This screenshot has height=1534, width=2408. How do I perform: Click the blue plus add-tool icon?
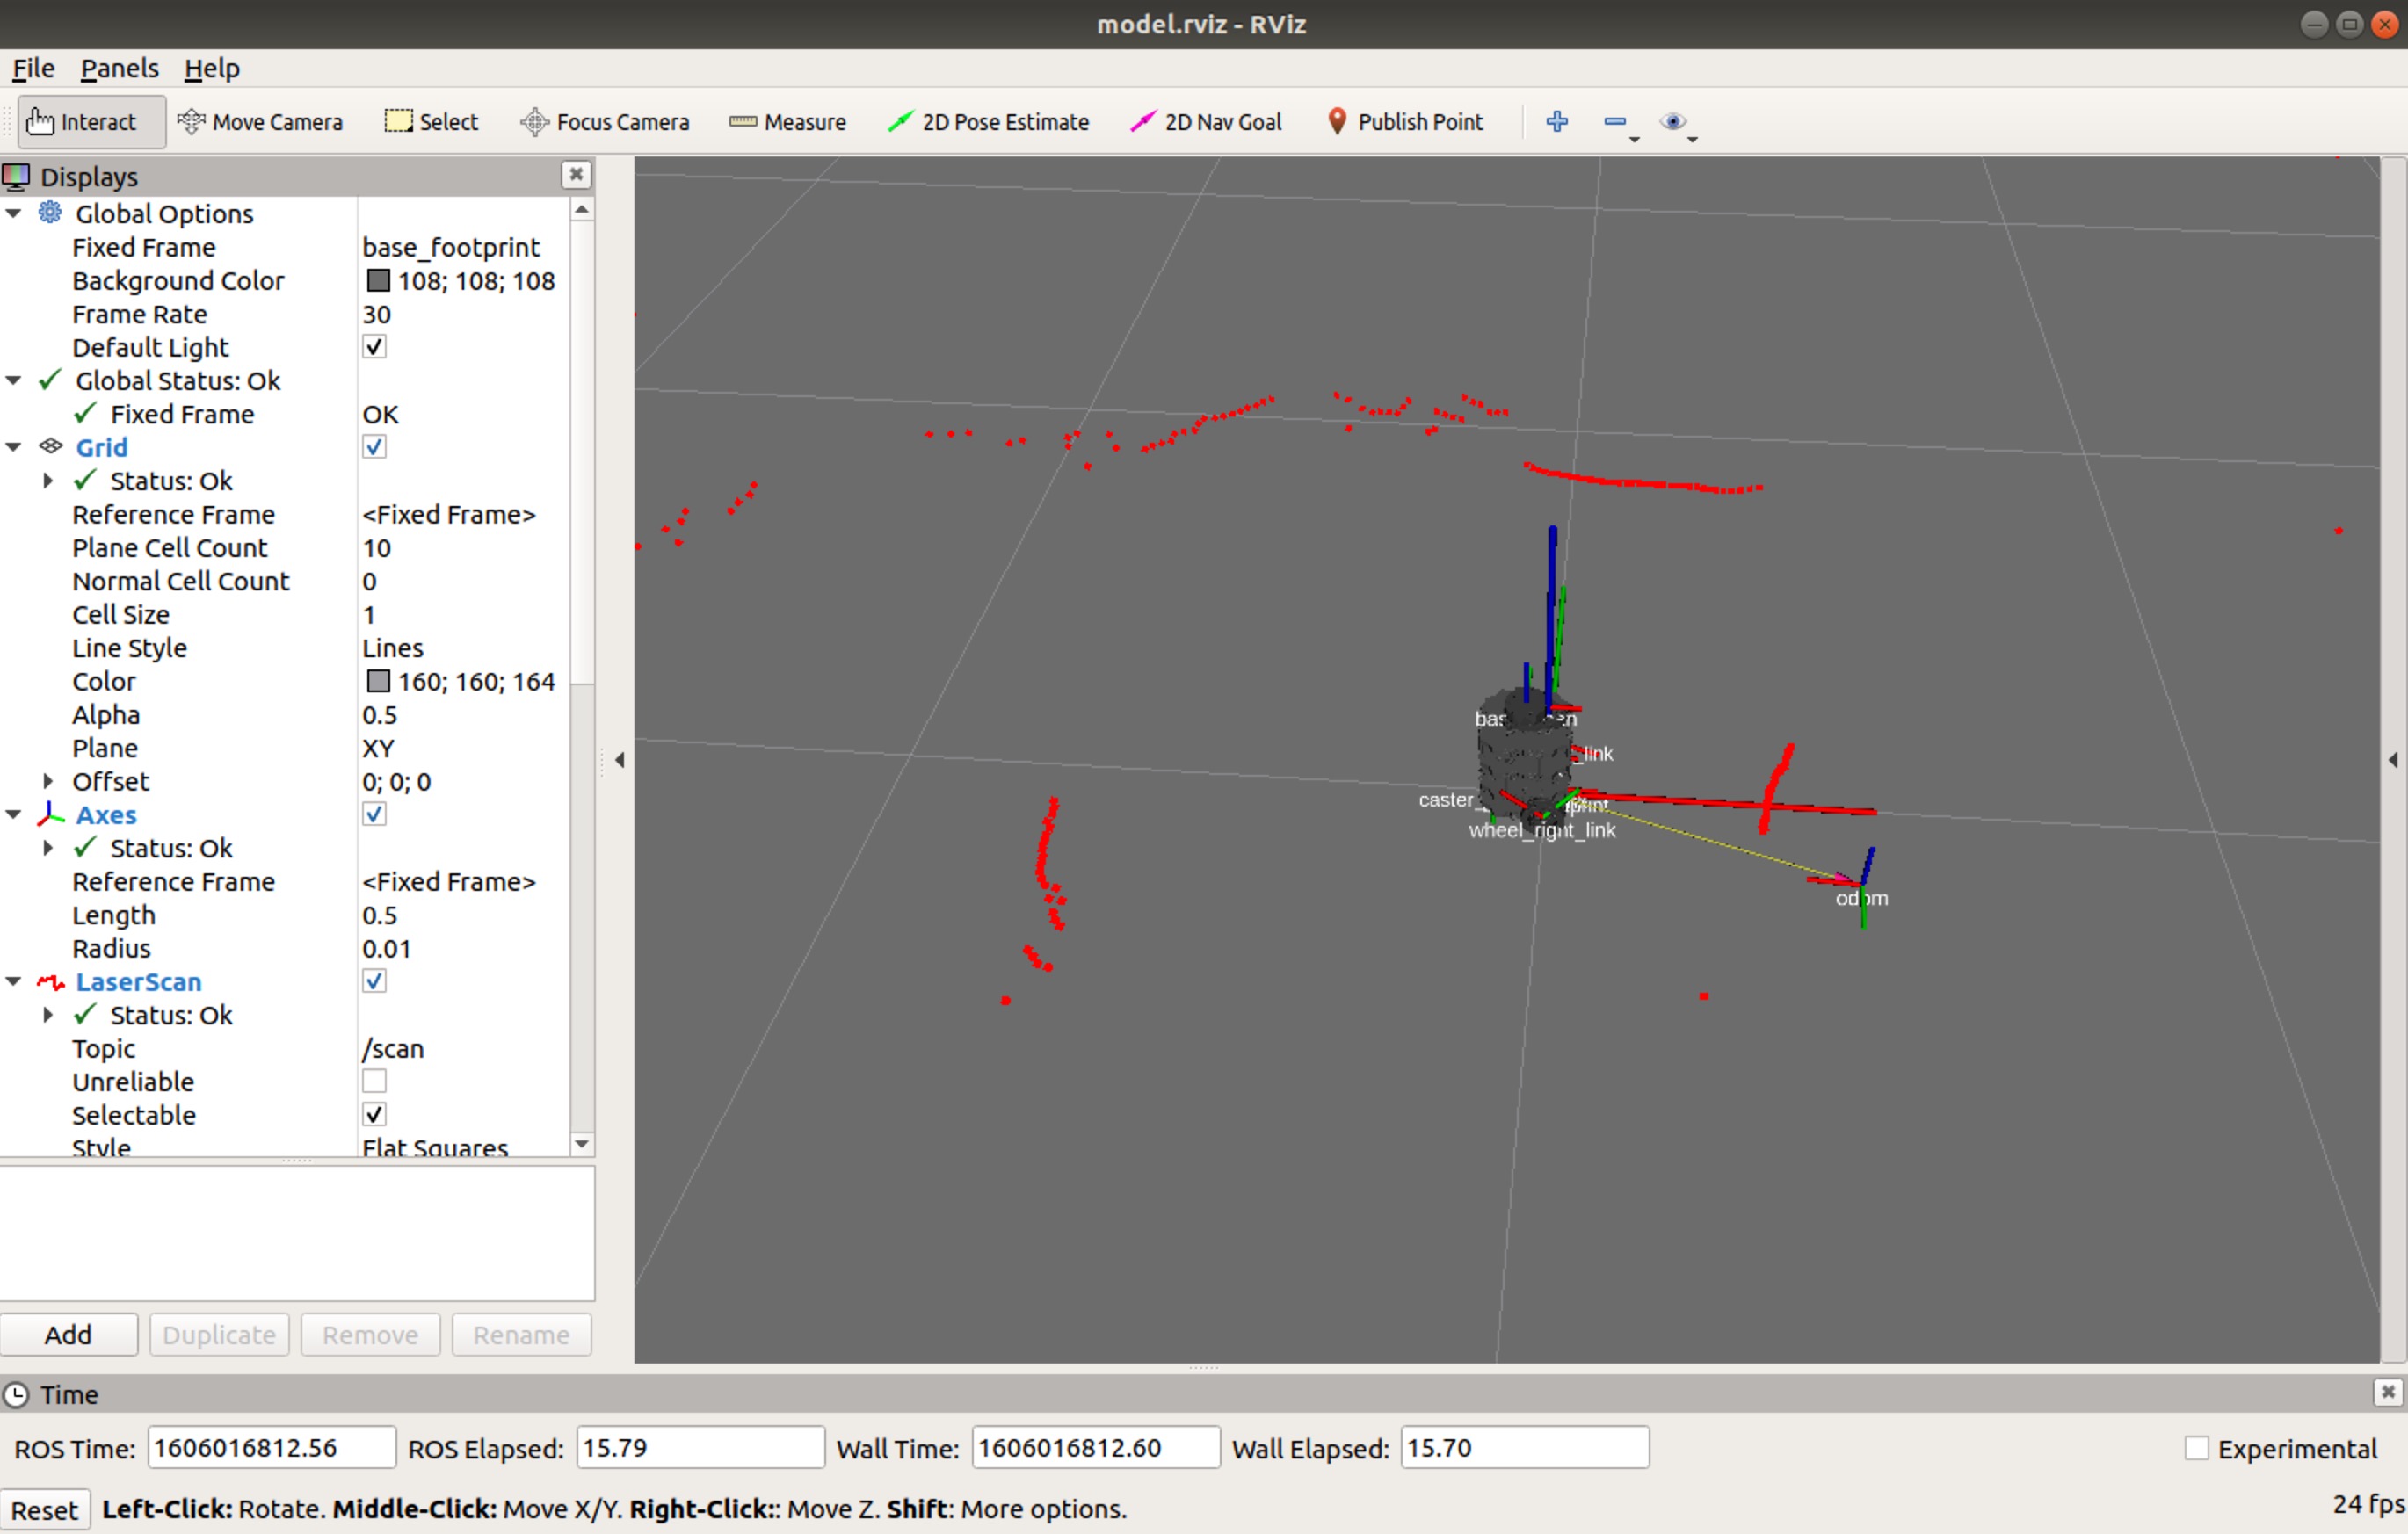click(x=1556, y=122)
